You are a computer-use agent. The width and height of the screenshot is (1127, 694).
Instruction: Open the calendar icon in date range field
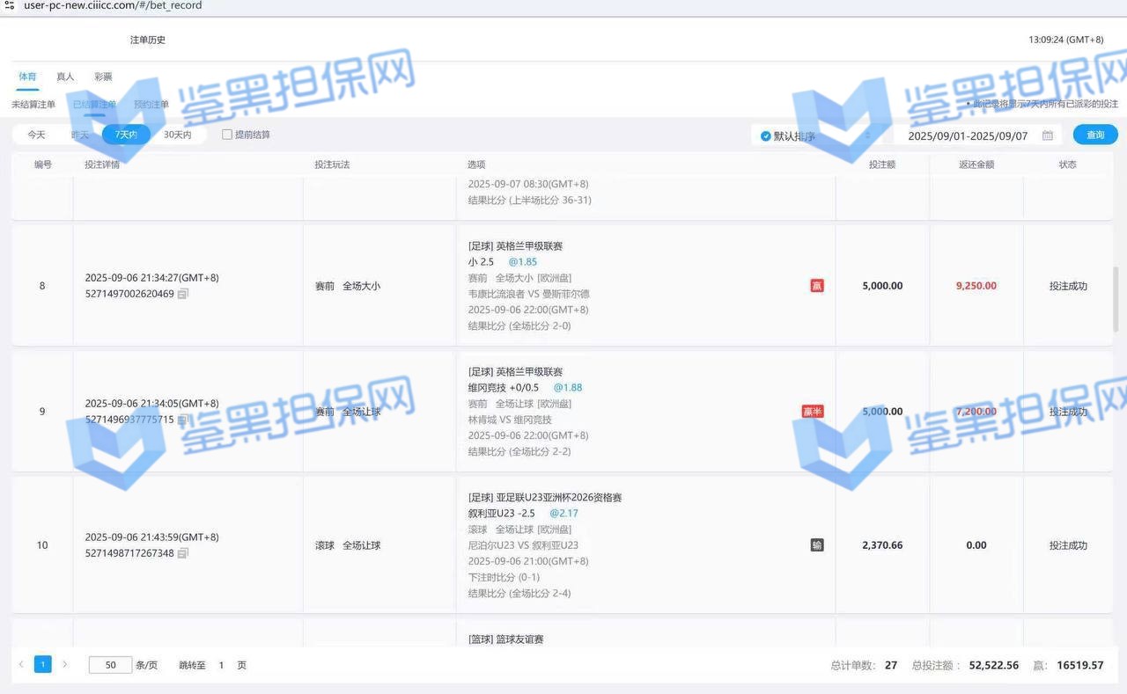1048,135
